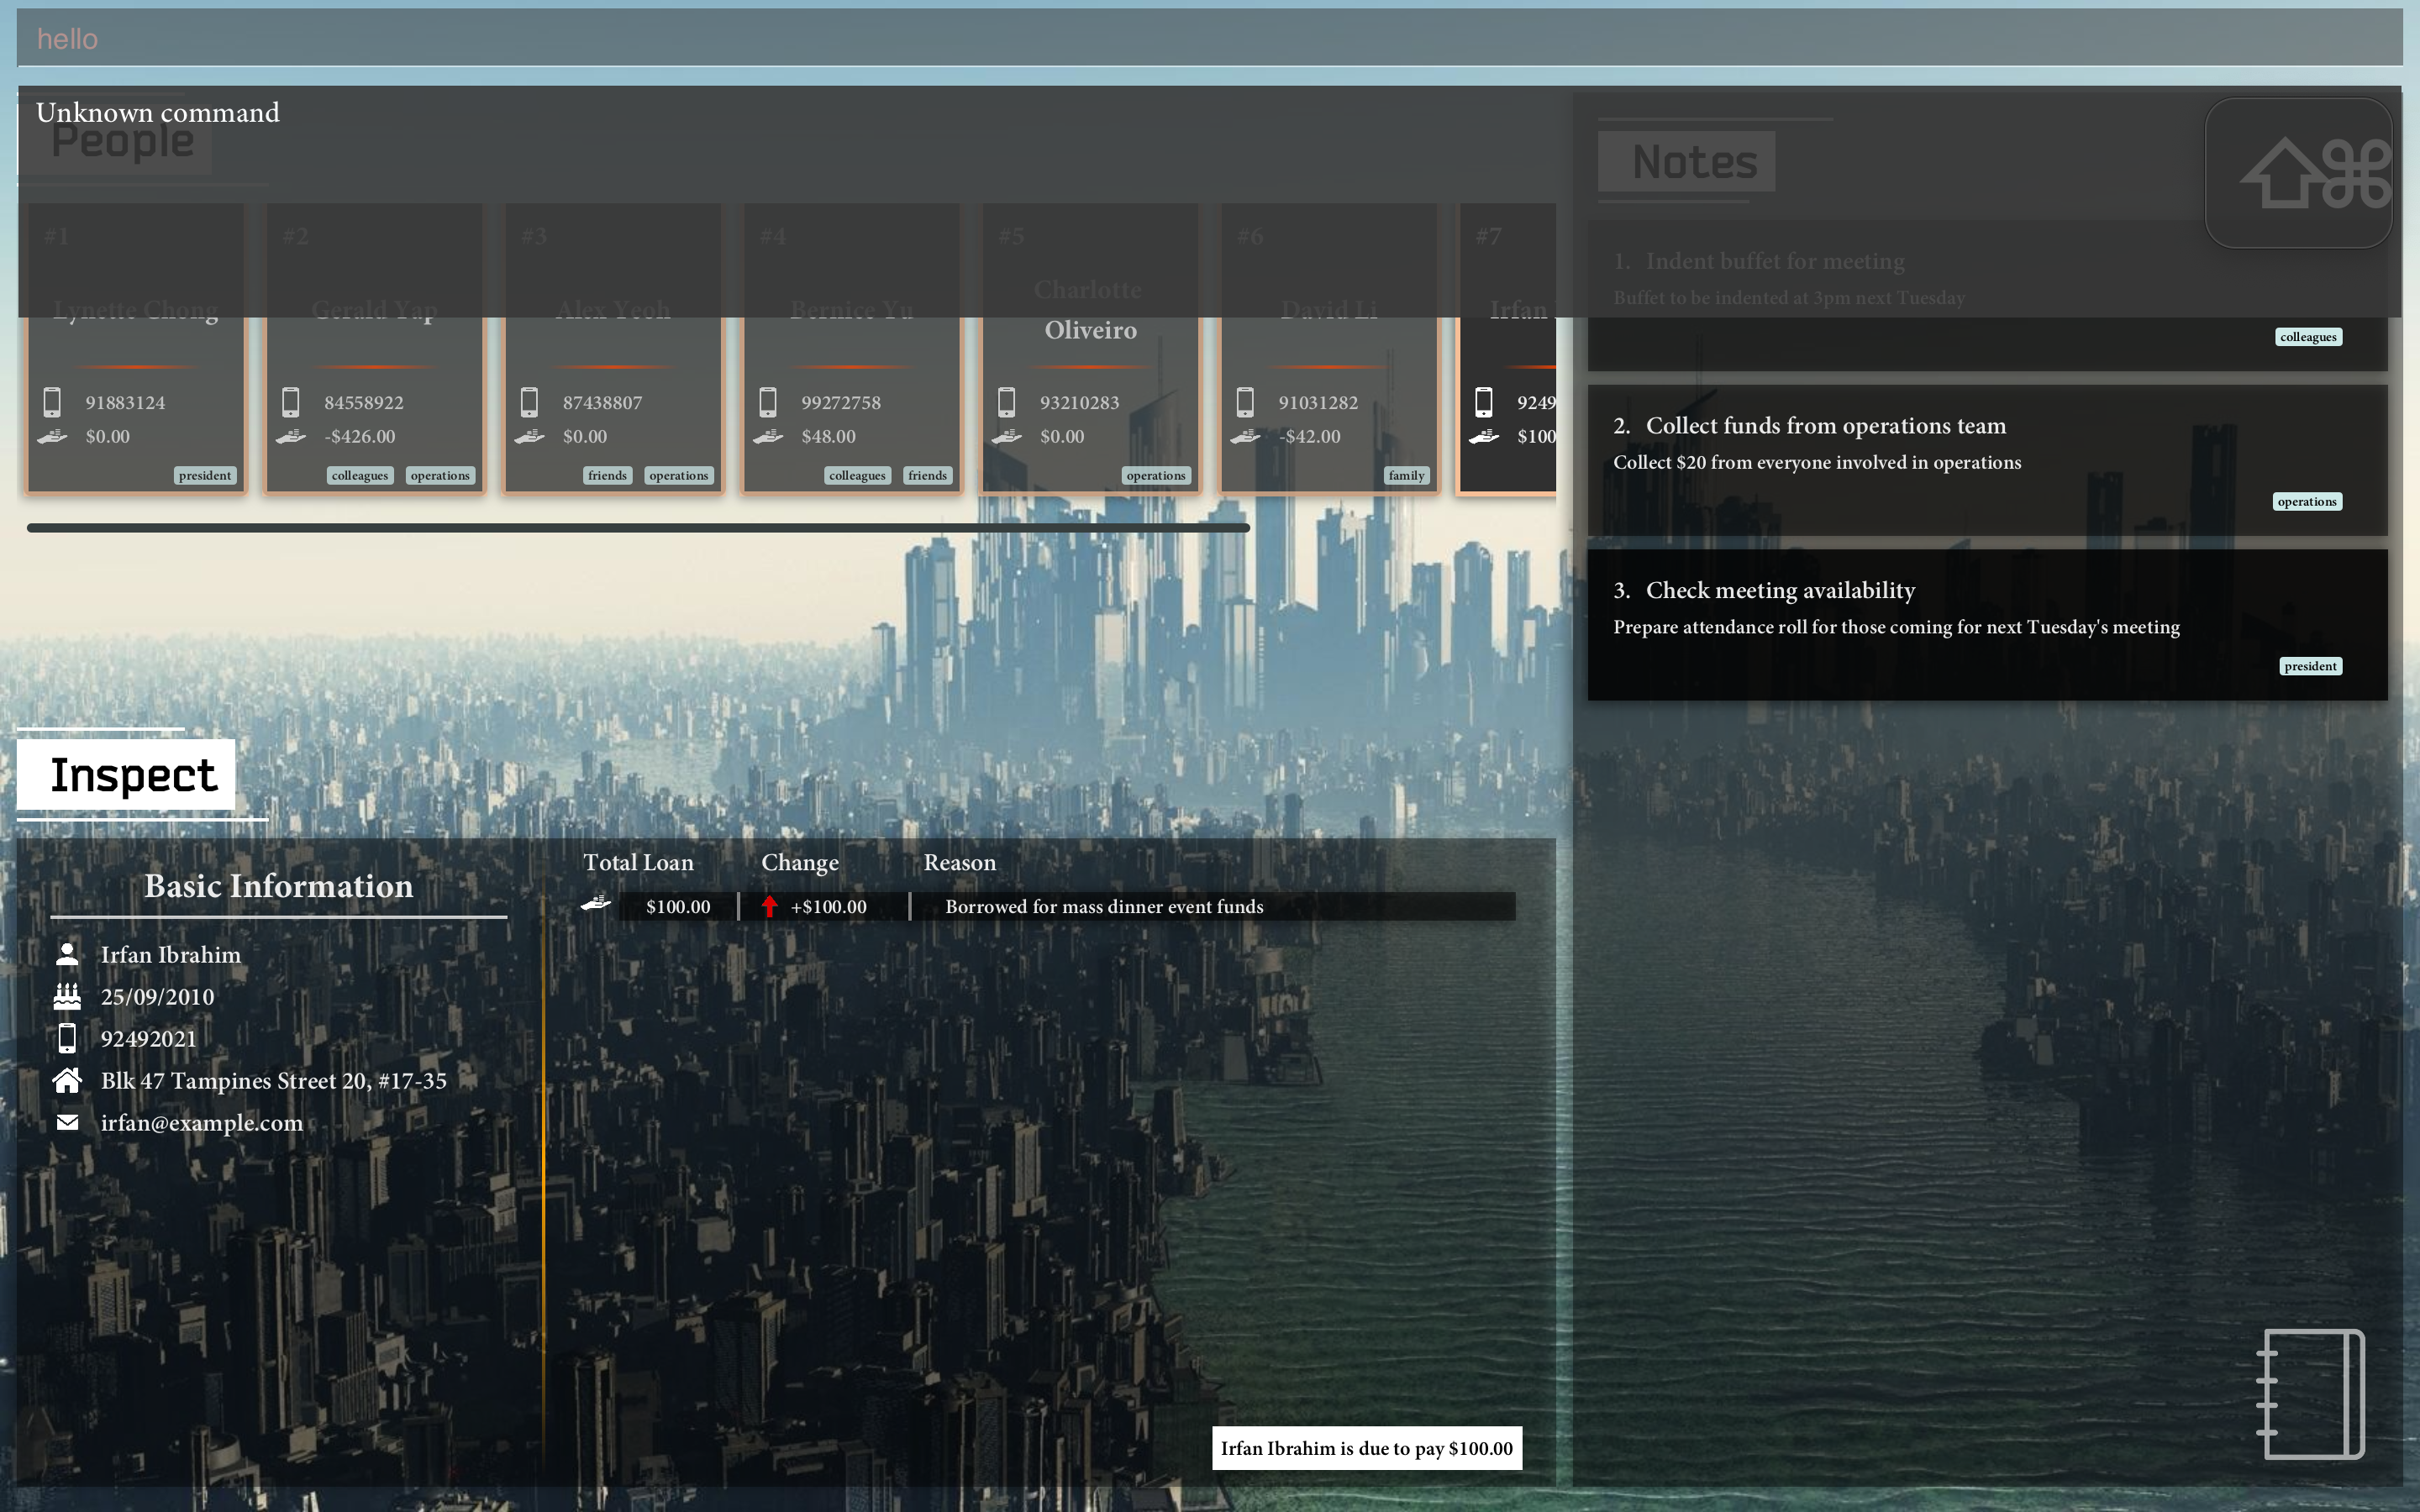Click phone icon on Lynette Chong's card
The image size is (2420, 1512).
52,402
